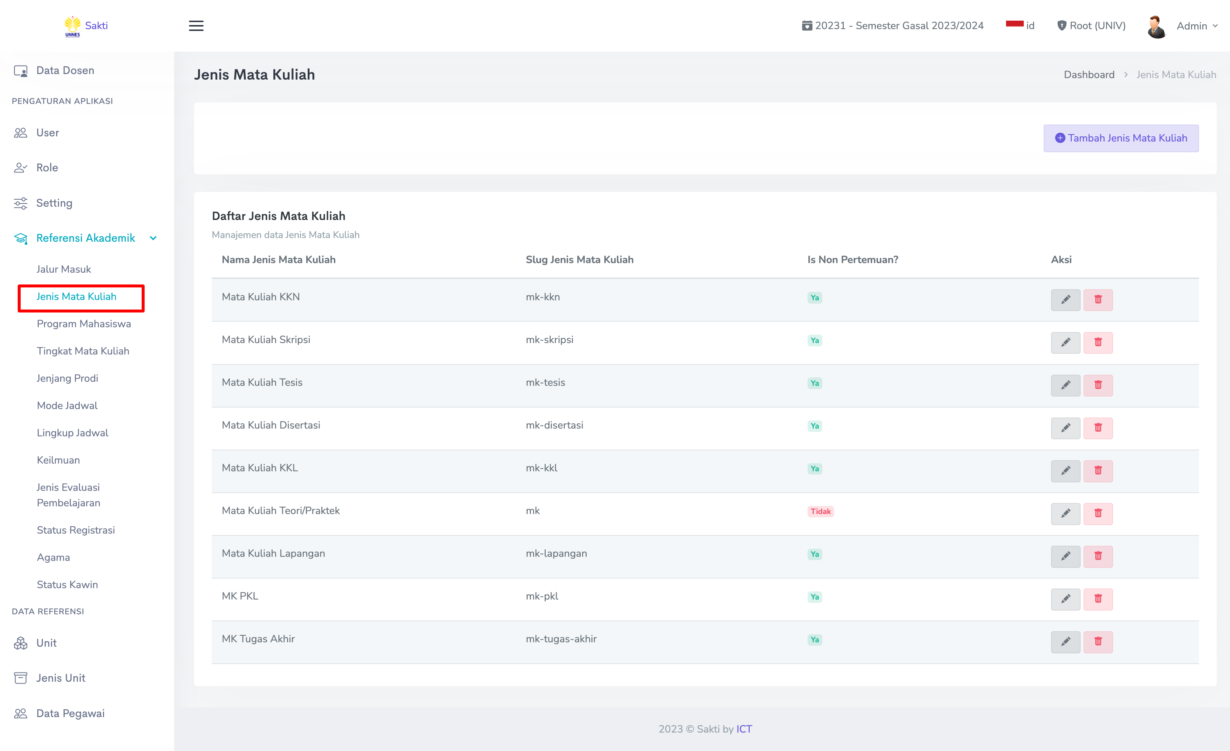Go to Data Pegawai menu
1230x751 pixels.
coord(70,713)
